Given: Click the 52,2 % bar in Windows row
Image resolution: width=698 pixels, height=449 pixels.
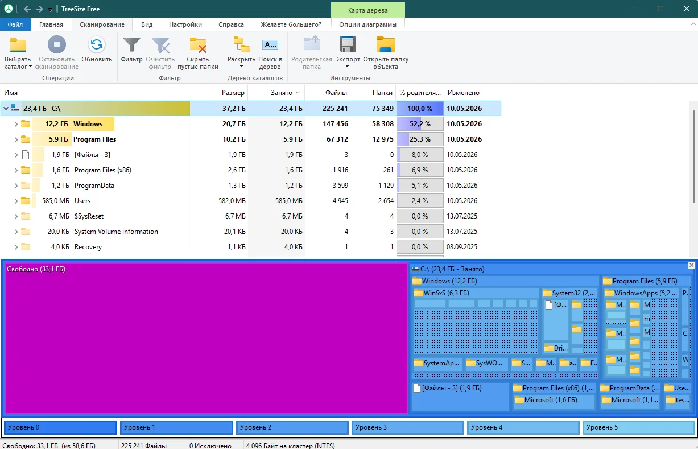Looking at the screenshot, I should 420,123.
